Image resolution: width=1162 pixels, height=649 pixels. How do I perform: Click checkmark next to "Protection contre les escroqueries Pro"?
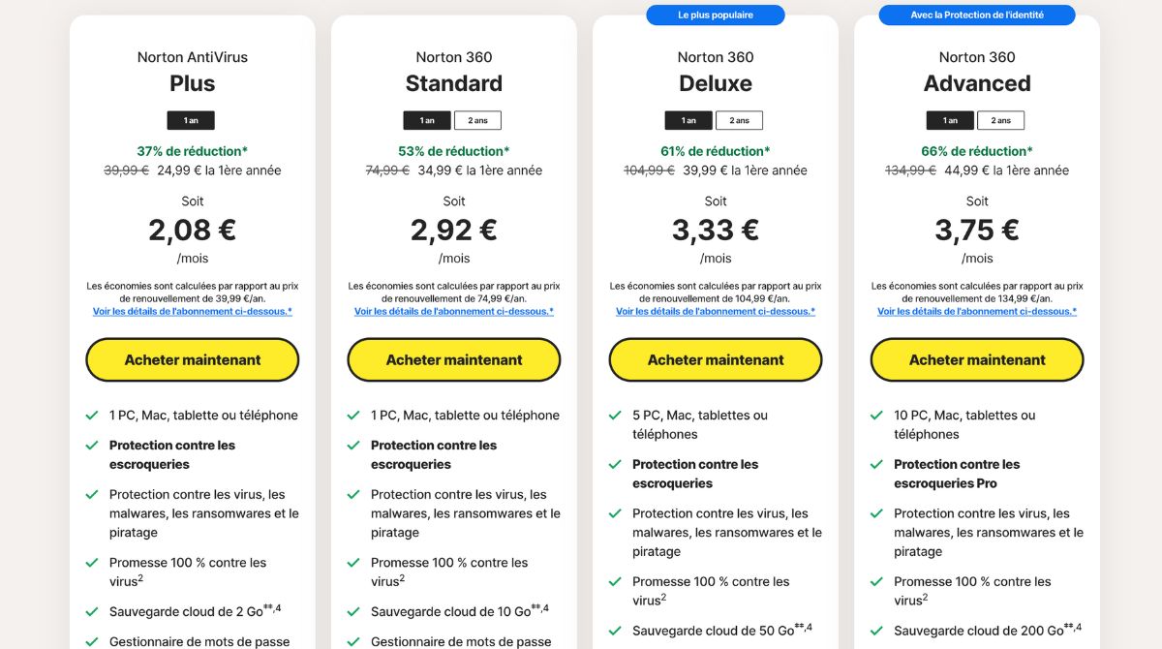tap(877, 464)
